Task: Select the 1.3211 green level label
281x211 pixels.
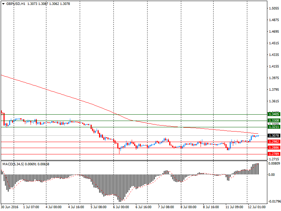Action: (x=274, y=127)
